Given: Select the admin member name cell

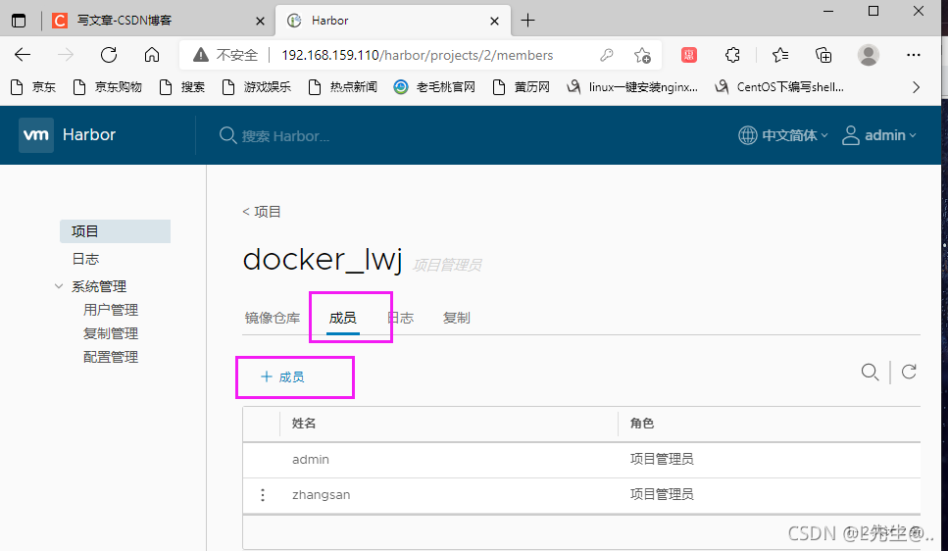Looking at the screenshot, I should [311, 459].
